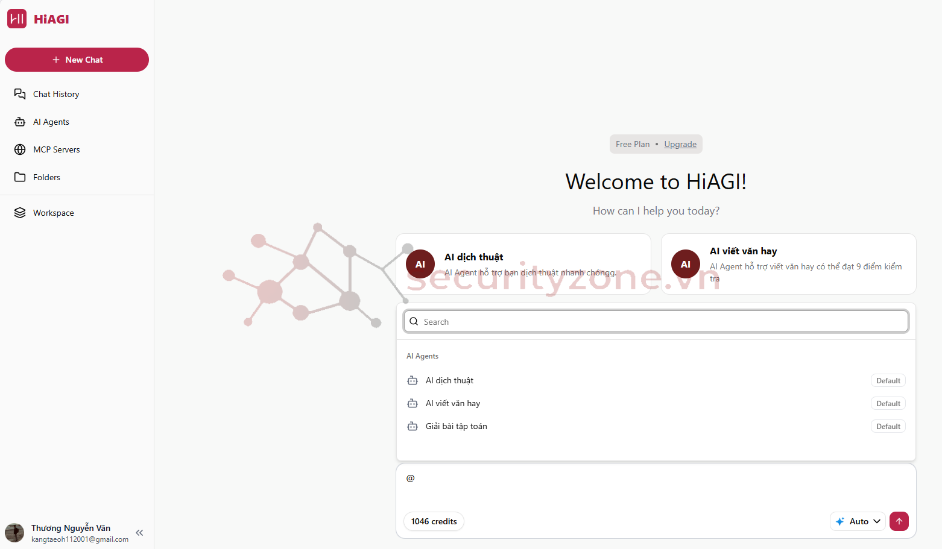Click the Workspace layers icon
Image resolution: width=942 pixels, height=549 pixels.
point(20,213)
